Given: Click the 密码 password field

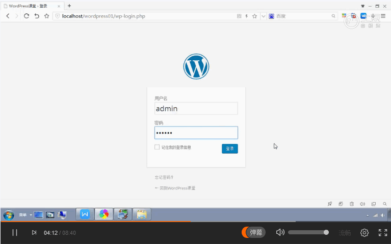Looking at the screenshot, I should click(196, 133).
